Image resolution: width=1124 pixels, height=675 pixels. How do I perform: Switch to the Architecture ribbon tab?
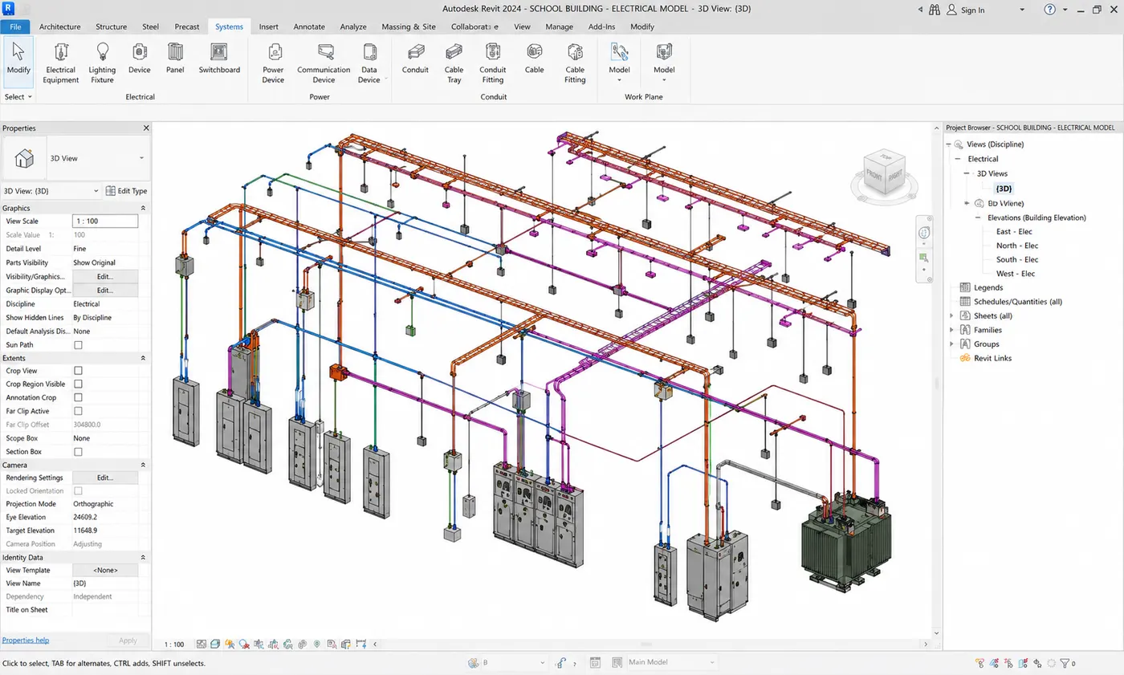(x=60, y=26)
